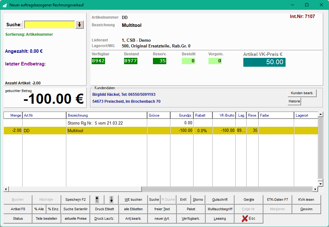The height and width of the screenshot is (227, 329).
Task: Open the customer Historie
Action: 294,101
